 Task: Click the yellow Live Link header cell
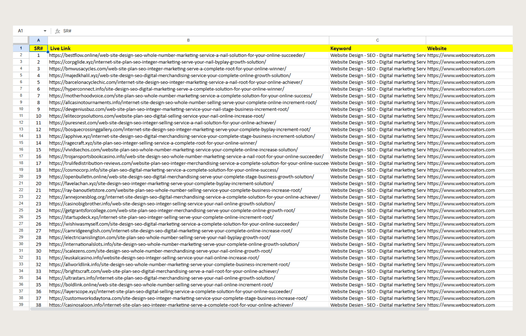[188, 48]
